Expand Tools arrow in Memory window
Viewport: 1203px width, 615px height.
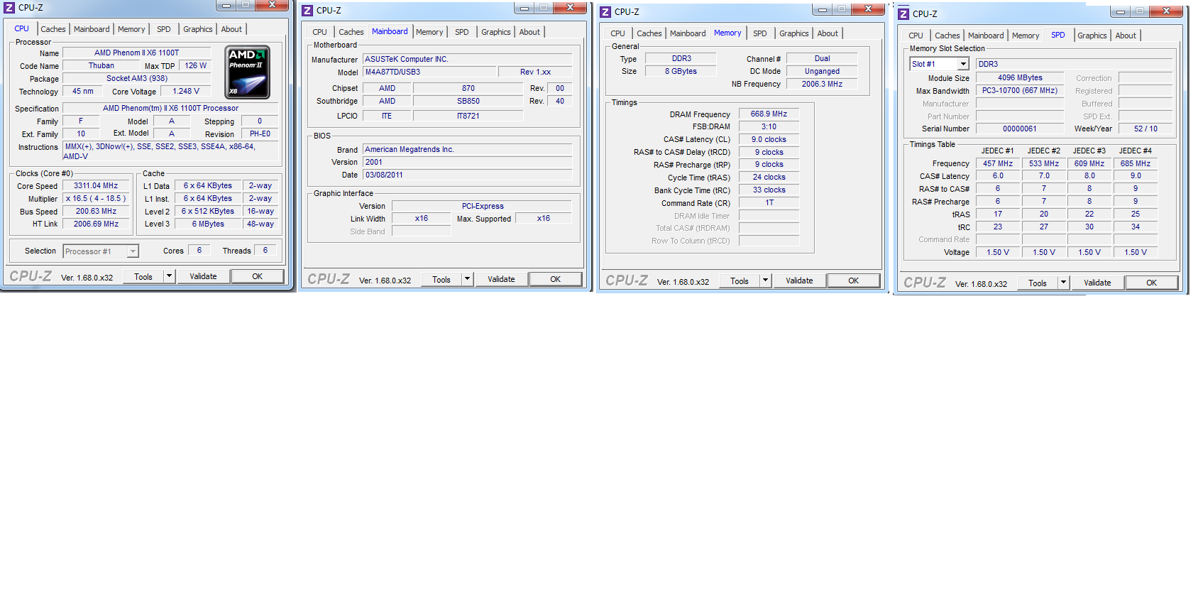pyautogui.click(x=765, y=281)
